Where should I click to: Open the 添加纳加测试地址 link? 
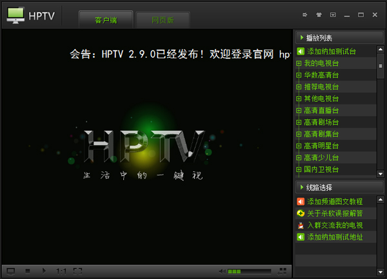coord(335,237)
